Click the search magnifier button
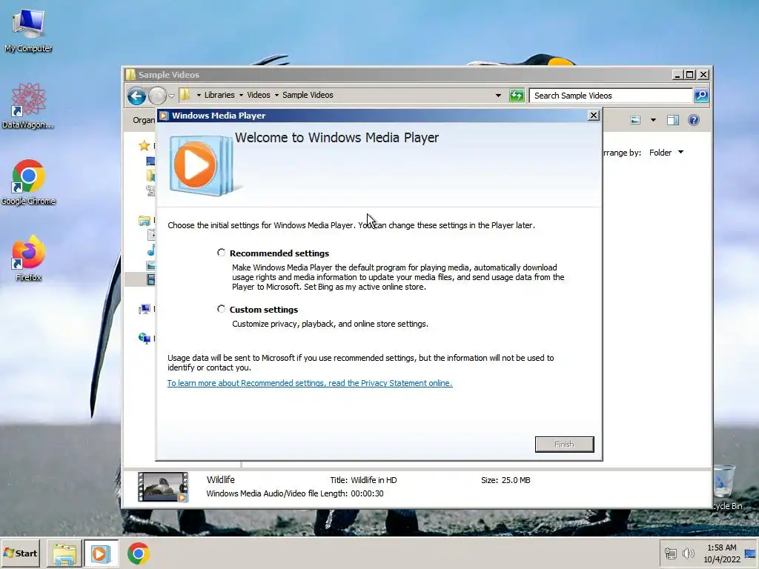This screenshot has height=569, width=759. tap(701, 96)
